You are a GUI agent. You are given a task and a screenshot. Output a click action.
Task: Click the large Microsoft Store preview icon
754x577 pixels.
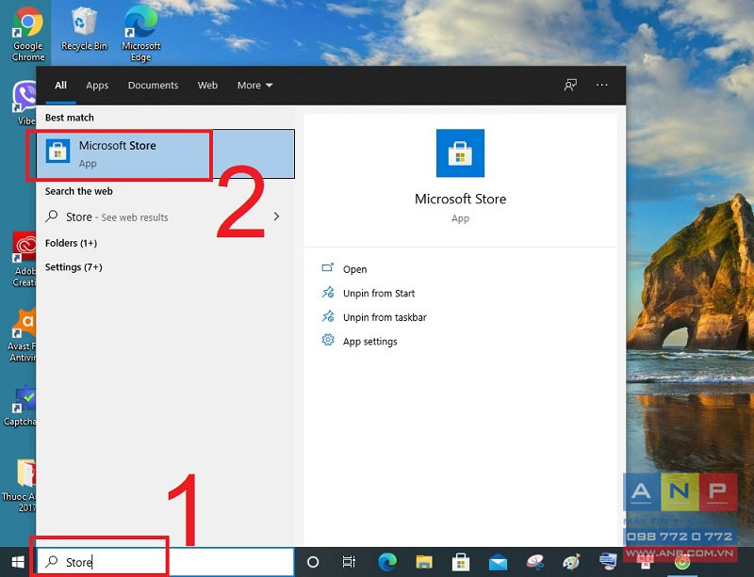(x=460, y=152)
